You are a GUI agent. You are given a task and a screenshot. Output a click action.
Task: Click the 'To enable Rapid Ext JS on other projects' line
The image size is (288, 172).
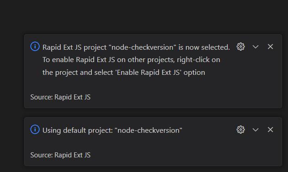[x=108, y=60]
